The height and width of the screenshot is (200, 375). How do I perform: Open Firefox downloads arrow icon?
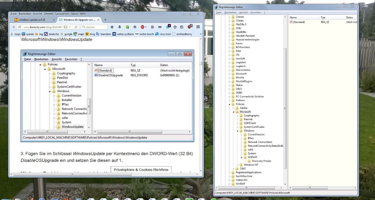pos(120,27)
